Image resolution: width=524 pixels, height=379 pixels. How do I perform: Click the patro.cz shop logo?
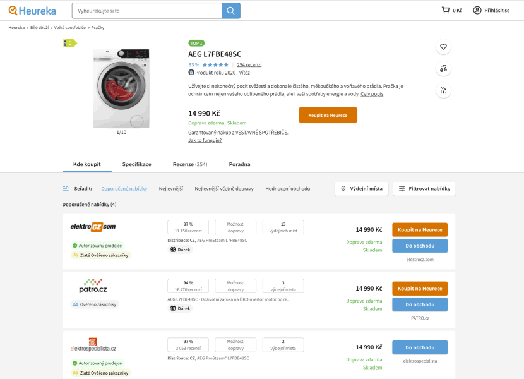click(93, 286)
